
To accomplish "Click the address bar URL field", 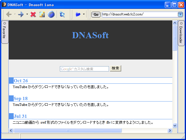I will pyautogui.click(x=140, y=14).
